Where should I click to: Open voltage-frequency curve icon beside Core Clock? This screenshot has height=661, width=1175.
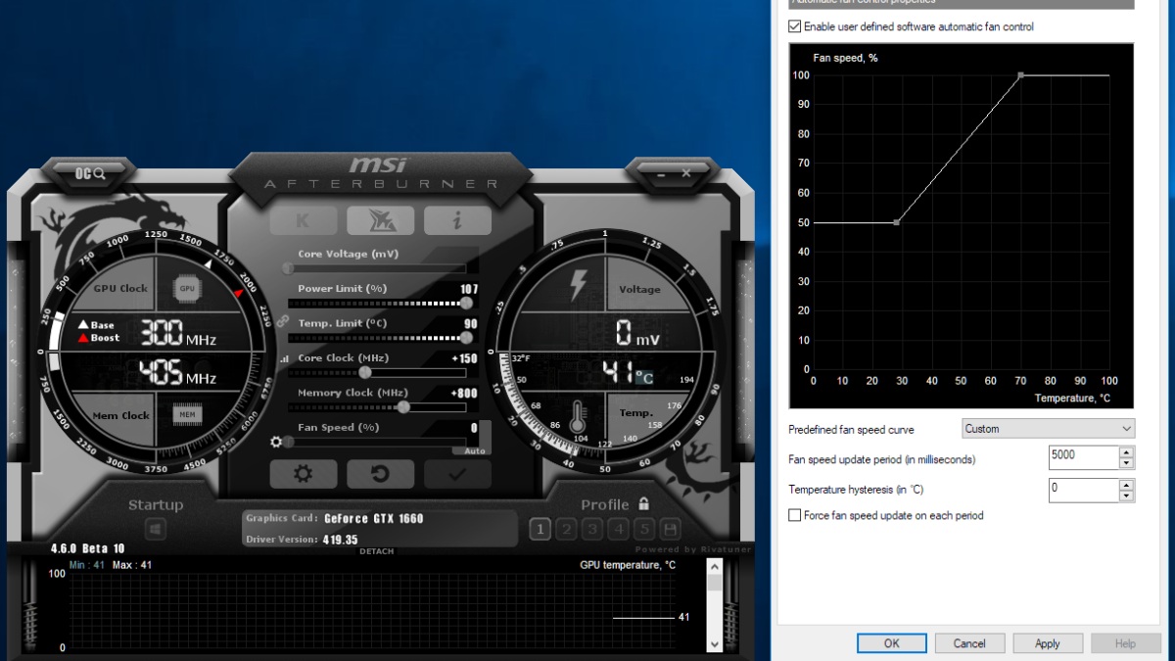pyautogui.click(x=285, y=359)
